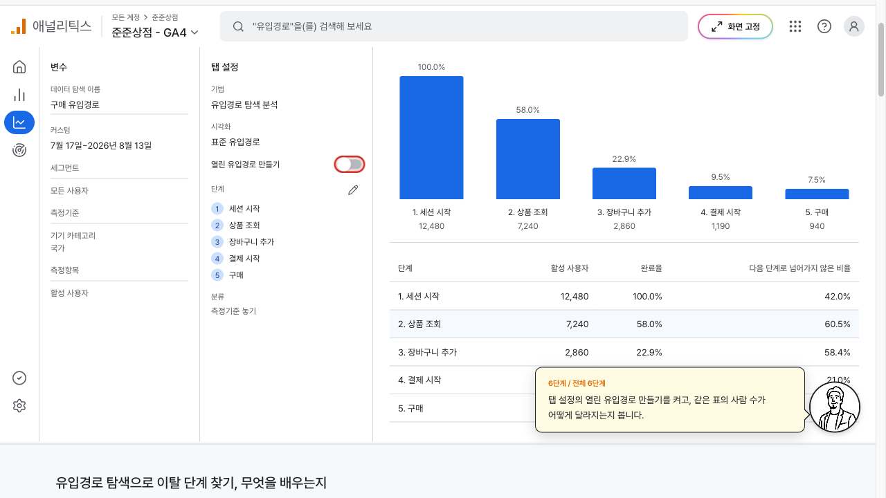Select table row 3. 장바구니 추가

pos(624,352)
